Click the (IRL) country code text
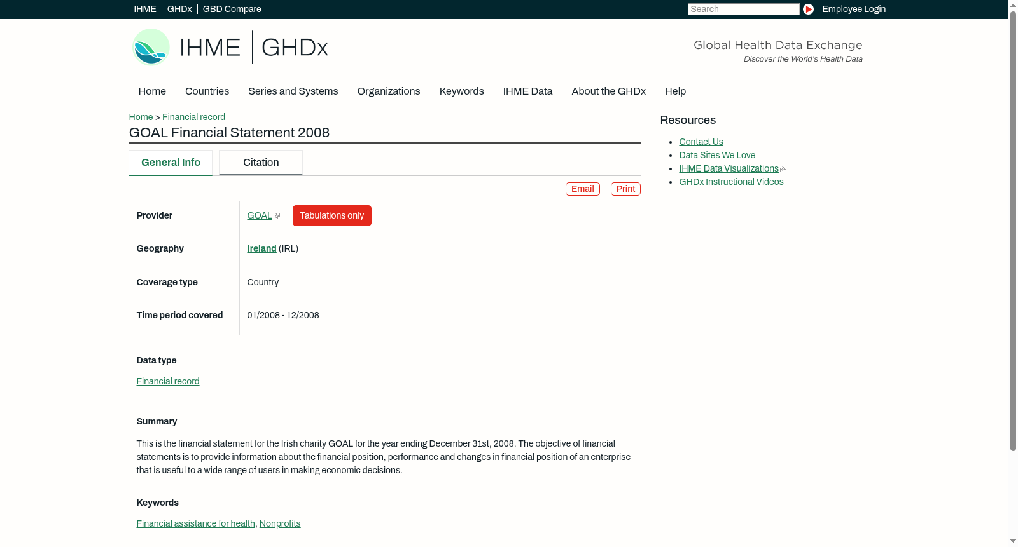Viewport: 1018px width, 547px height. [289, 249]
